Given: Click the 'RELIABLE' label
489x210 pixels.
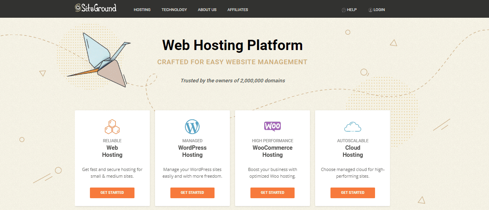Looking at the screenshot, I should [x=112, y=141].
